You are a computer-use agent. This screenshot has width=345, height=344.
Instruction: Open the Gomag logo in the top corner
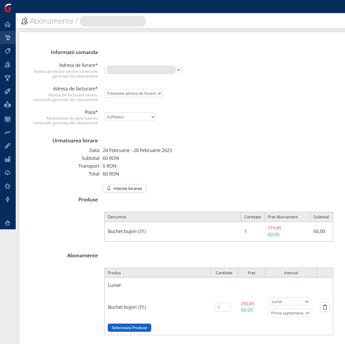click(8, 8)
